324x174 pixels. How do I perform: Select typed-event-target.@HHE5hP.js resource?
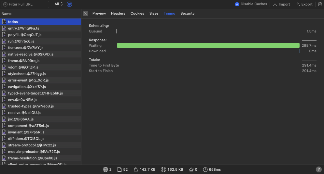pos(40,93)
